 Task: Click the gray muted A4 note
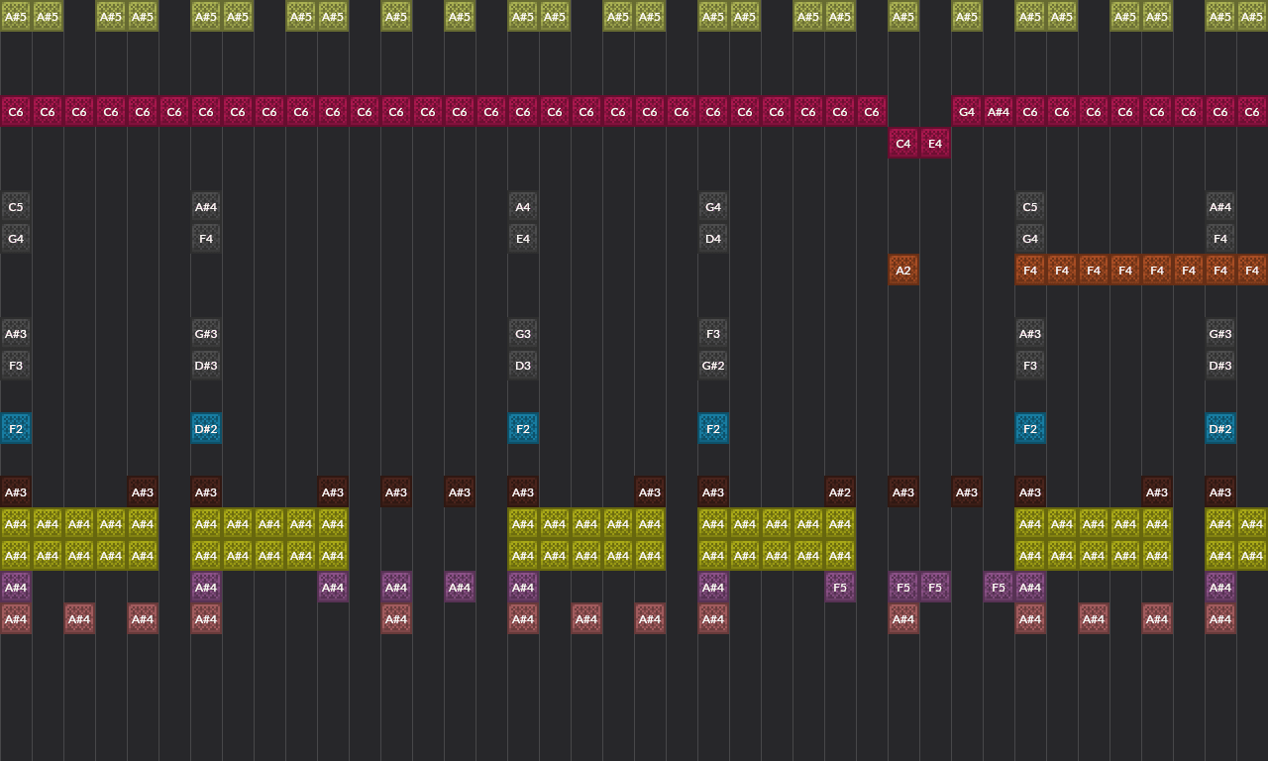point(522,206)
